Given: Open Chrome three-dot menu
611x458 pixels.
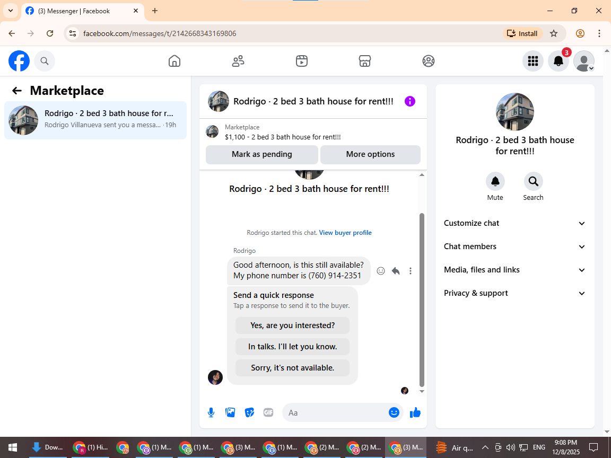Looking at the screenshot, I should pos(599,33).
